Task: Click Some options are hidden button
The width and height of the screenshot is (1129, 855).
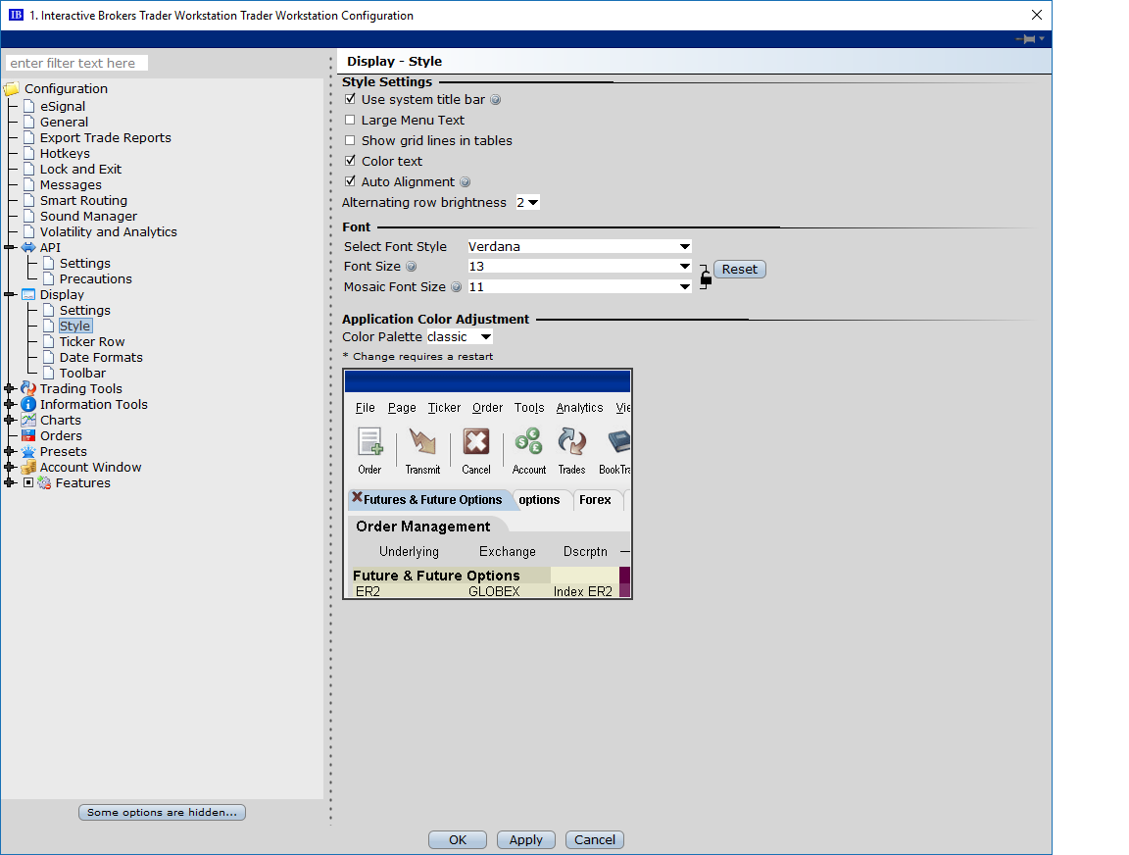Action: pyautogui.click(x=162, y=813)
